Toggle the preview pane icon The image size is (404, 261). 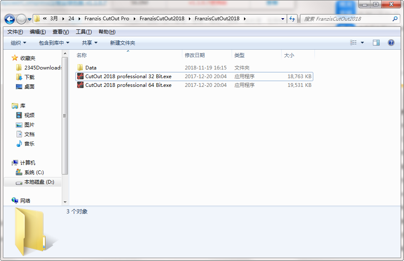pos(376,43)
